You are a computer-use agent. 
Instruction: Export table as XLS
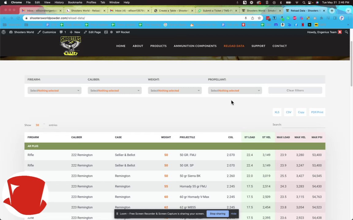[x=277, y=112]
